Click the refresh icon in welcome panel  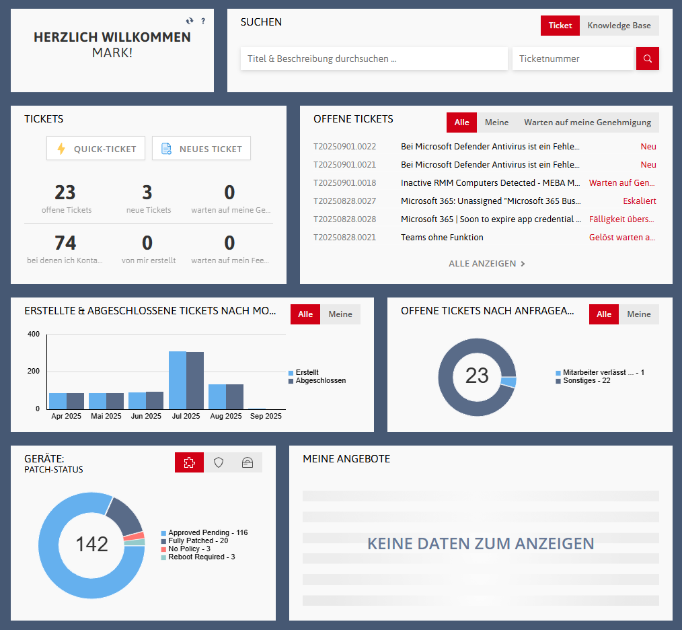[x=190, y=22]
